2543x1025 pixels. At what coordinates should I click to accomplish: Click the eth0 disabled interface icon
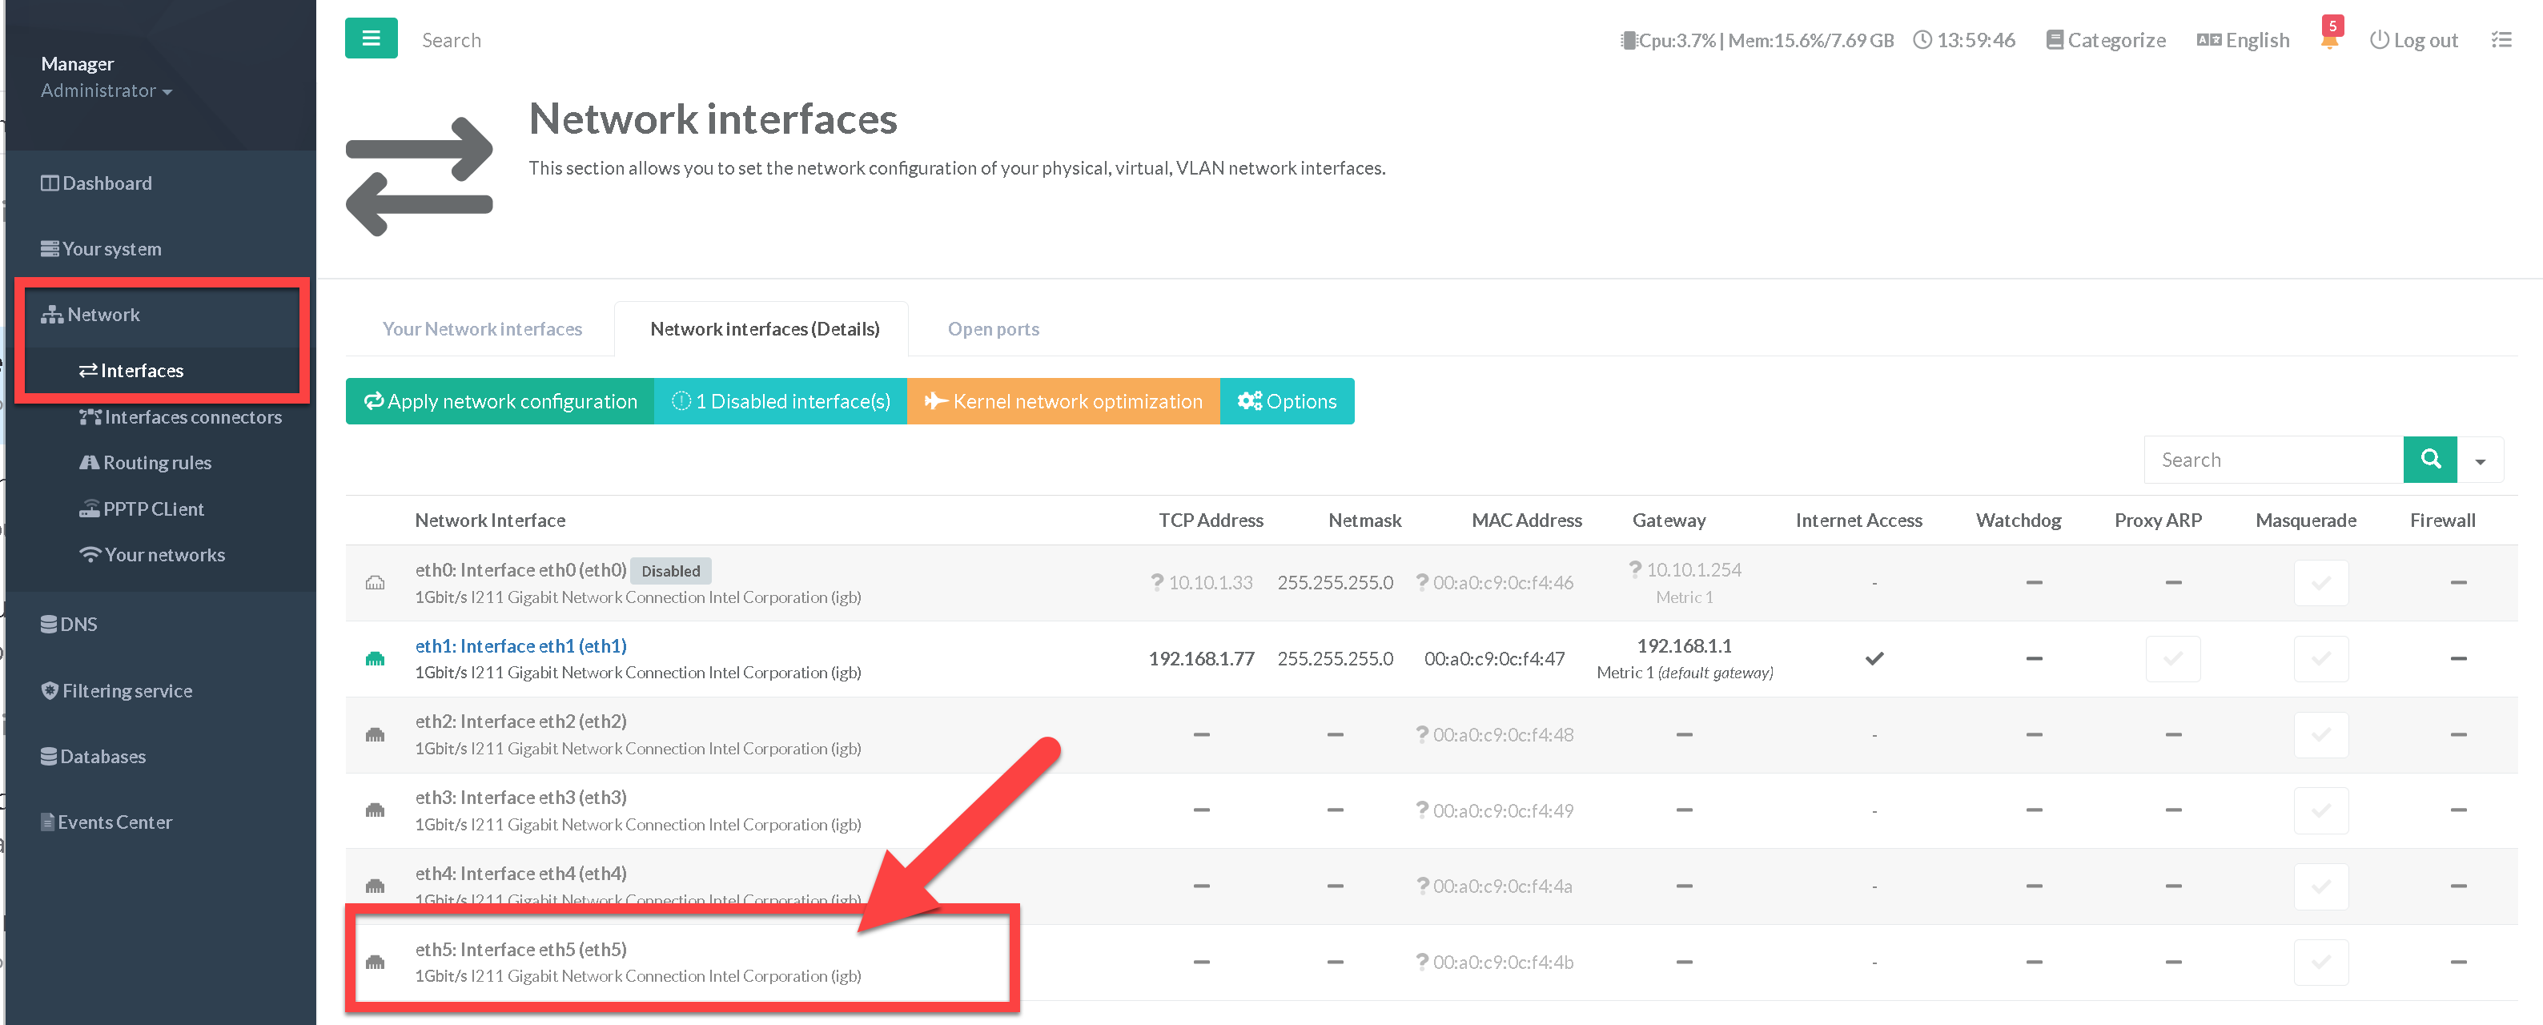[376, 583]
